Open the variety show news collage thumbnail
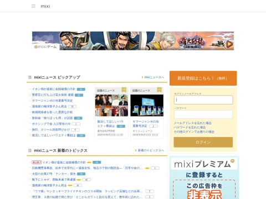Image resolution: width=266 pixels, height=199 pixels. pyautogui.click(x=111, y=106)
